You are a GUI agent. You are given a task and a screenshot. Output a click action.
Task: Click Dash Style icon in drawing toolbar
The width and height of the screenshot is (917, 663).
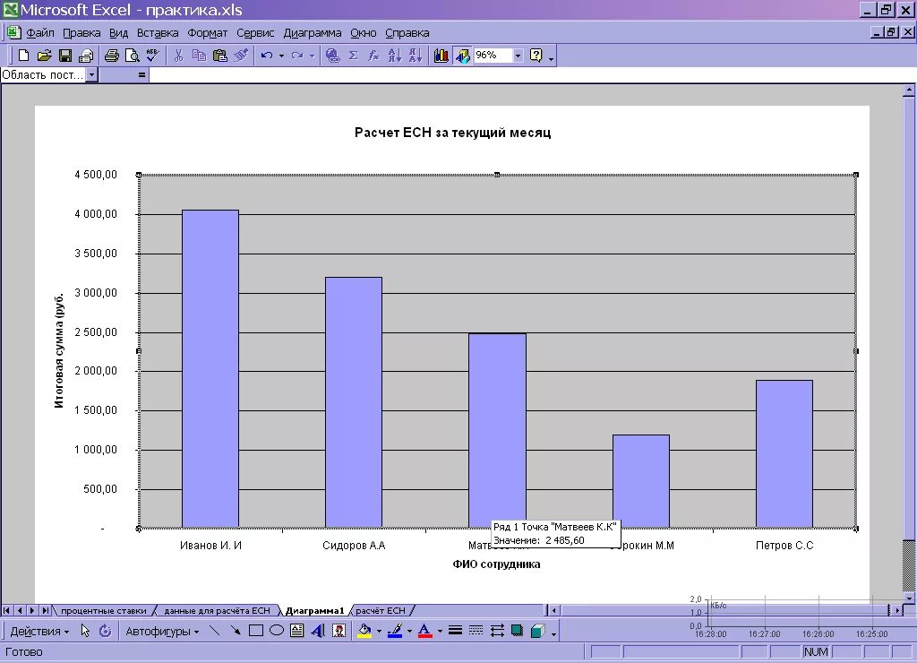tap(476, 631)
